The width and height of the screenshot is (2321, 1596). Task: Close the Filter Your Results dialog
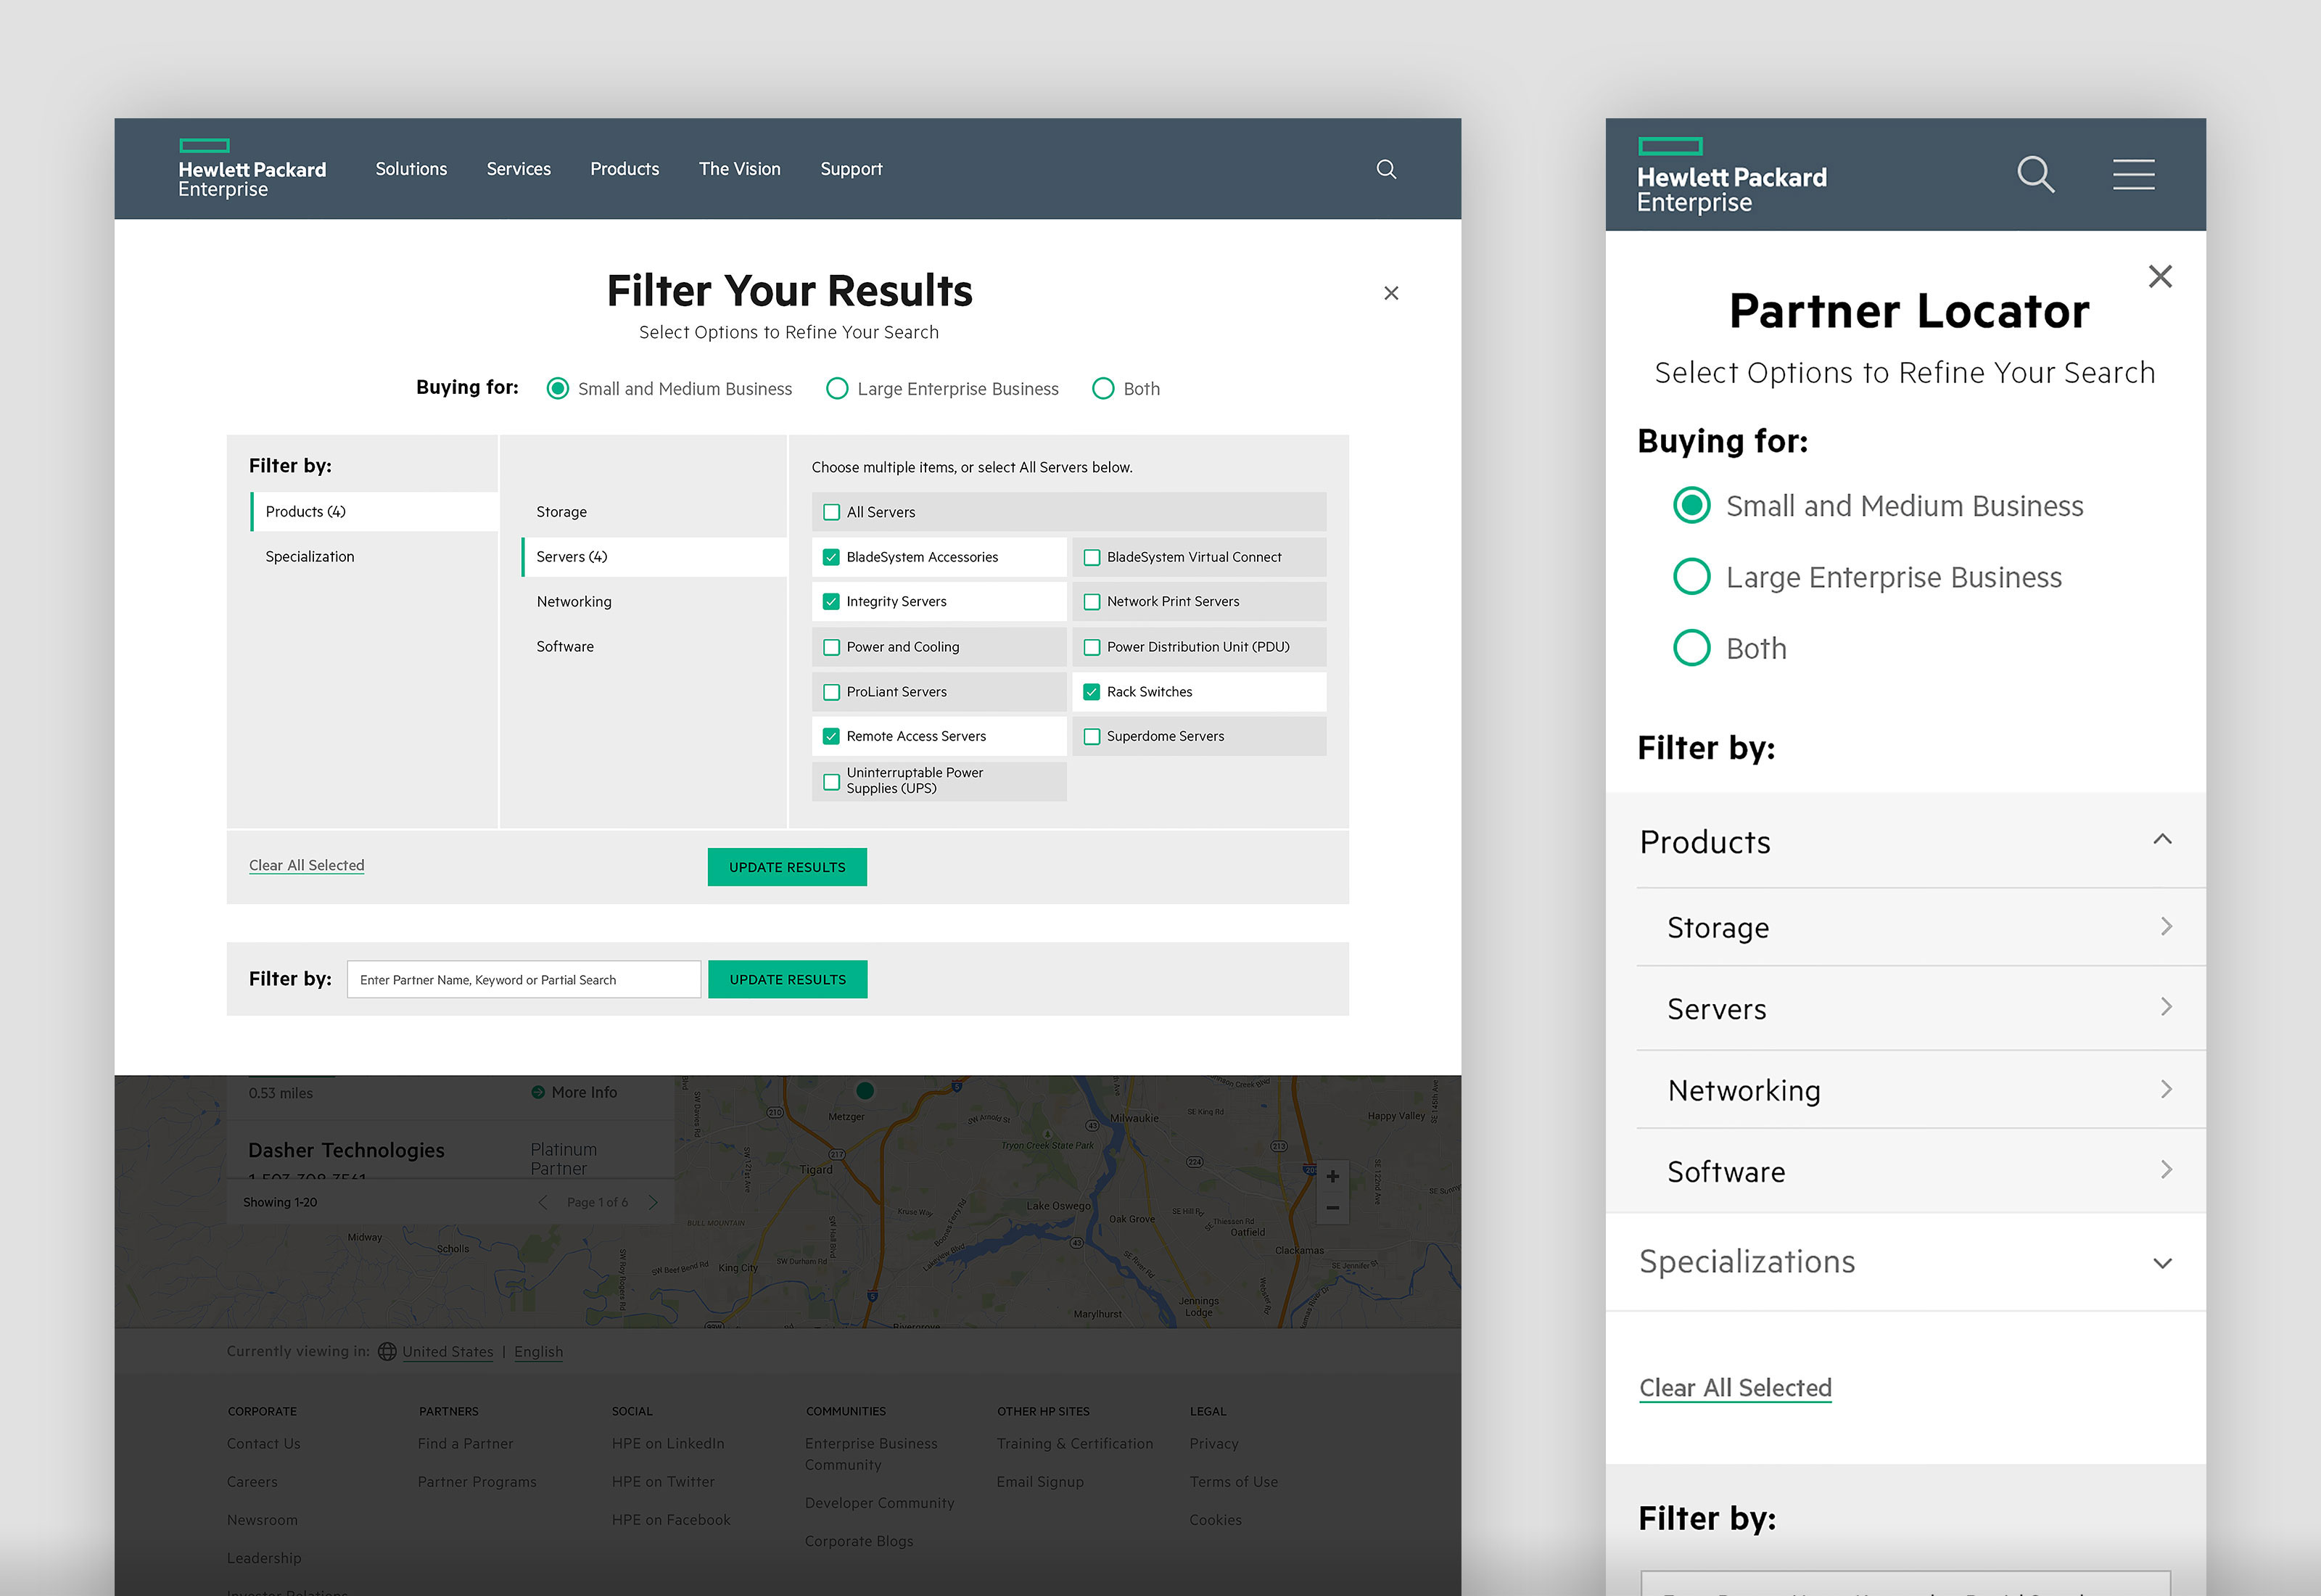point(1390,293)
